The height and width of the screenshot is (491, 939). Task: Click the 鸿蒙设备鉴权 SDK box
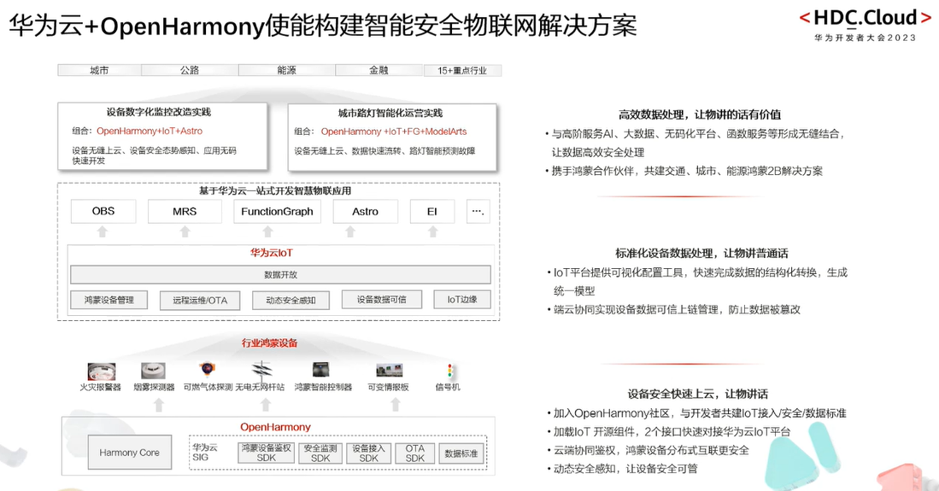267,453
